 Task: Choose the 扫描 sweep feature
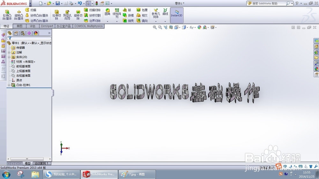(x=31, y=10)
